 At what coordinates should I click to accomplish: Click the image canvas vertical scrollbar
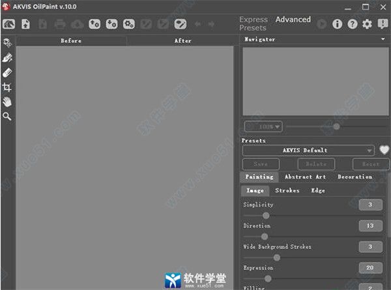pyautogui.click(x=236, y=167)
